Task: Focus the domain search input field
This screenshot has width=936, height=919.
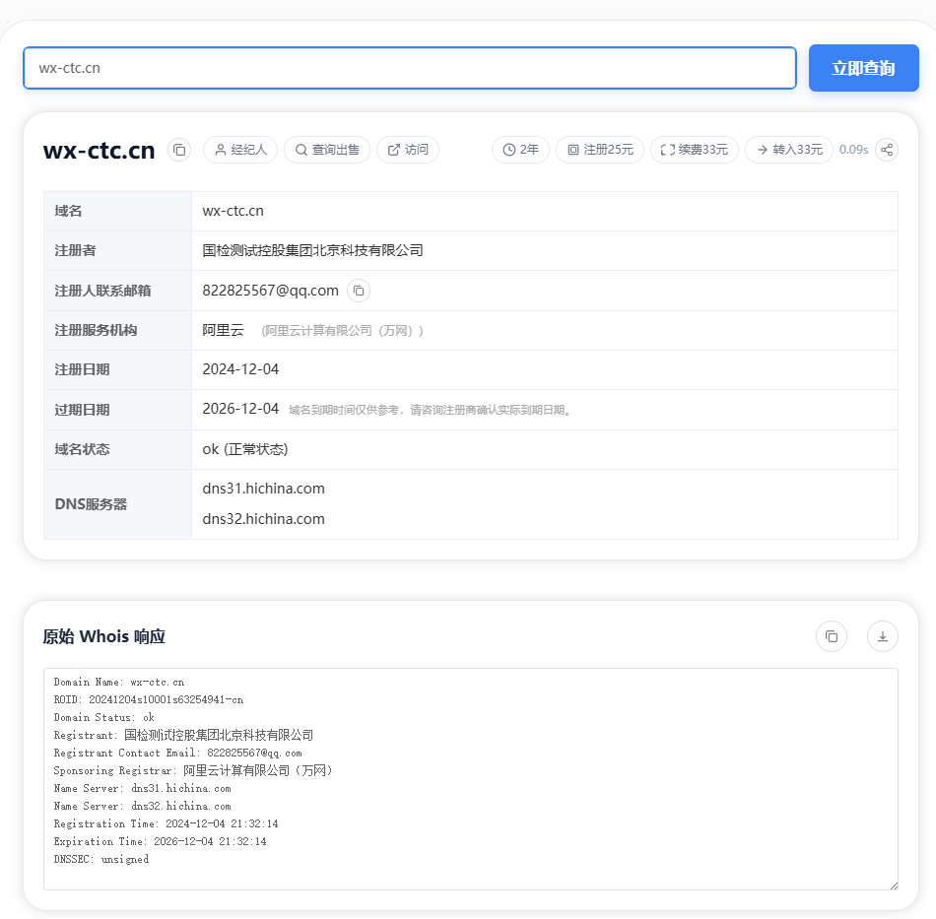Action: [x=409, y=68]
